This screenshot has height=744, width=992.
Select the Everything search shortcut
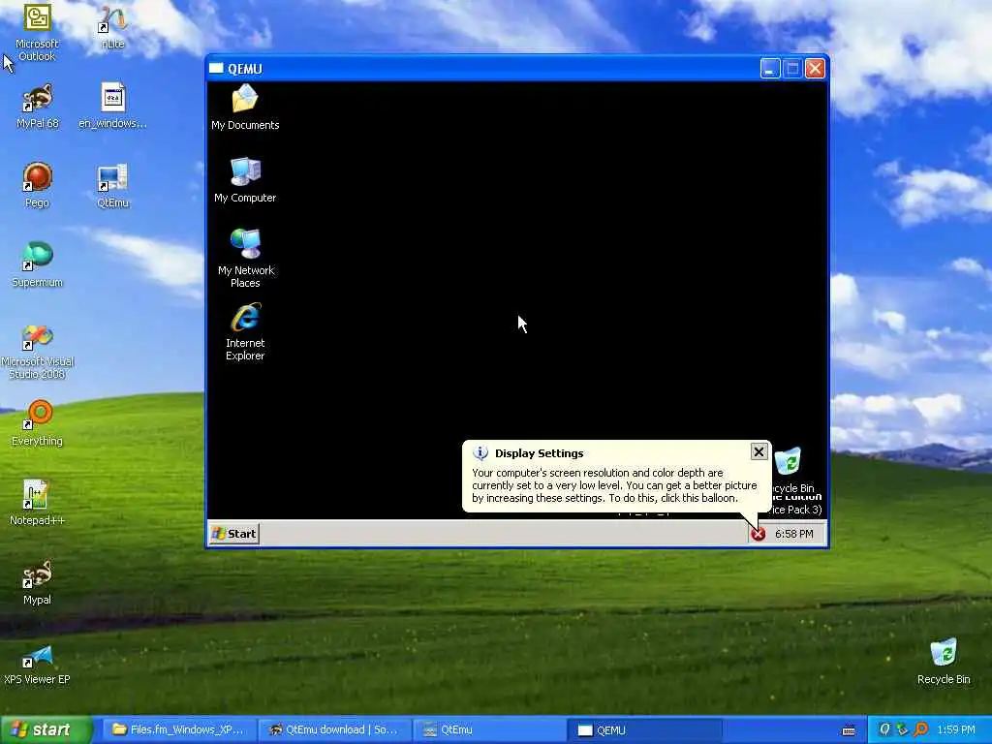tap(37, 424)
